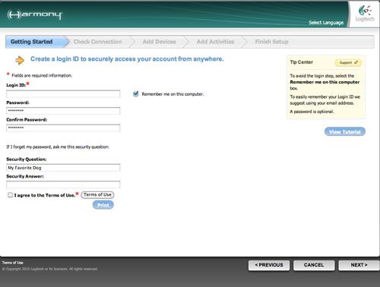Select the Add Devices step tab
Image resolution: width=380 pixels, height=287 pixels.
click(x=159, y=42)
